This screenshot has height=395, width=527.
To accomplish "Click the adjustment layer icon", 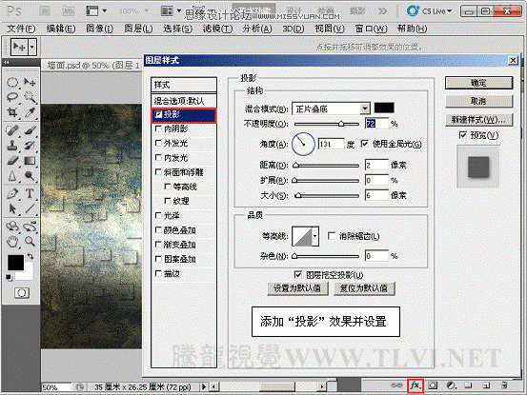I will [451, 385].
